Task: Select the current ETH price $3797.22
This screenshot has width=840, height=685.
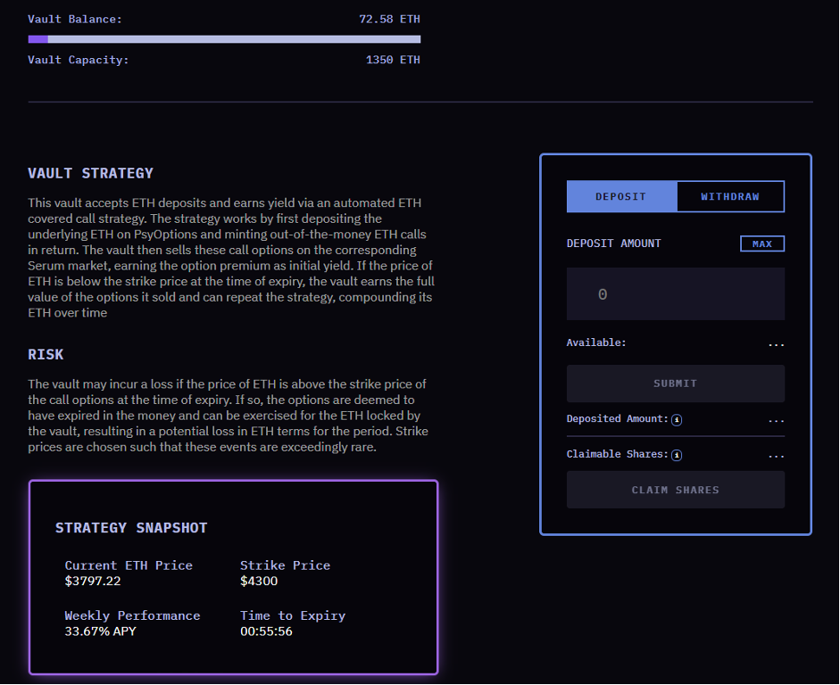Action: coord(93,582)
